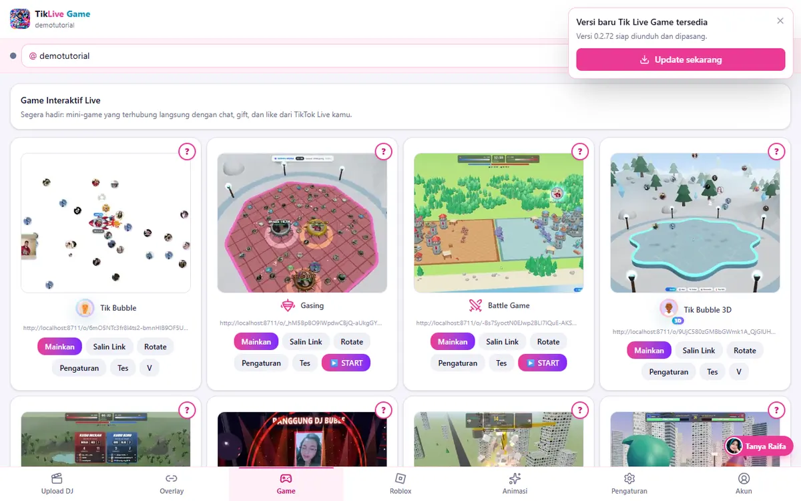This screenshot has width=801, height=501.
Task: Click Salin Link for Battle Game
Action: pos(502,341)
